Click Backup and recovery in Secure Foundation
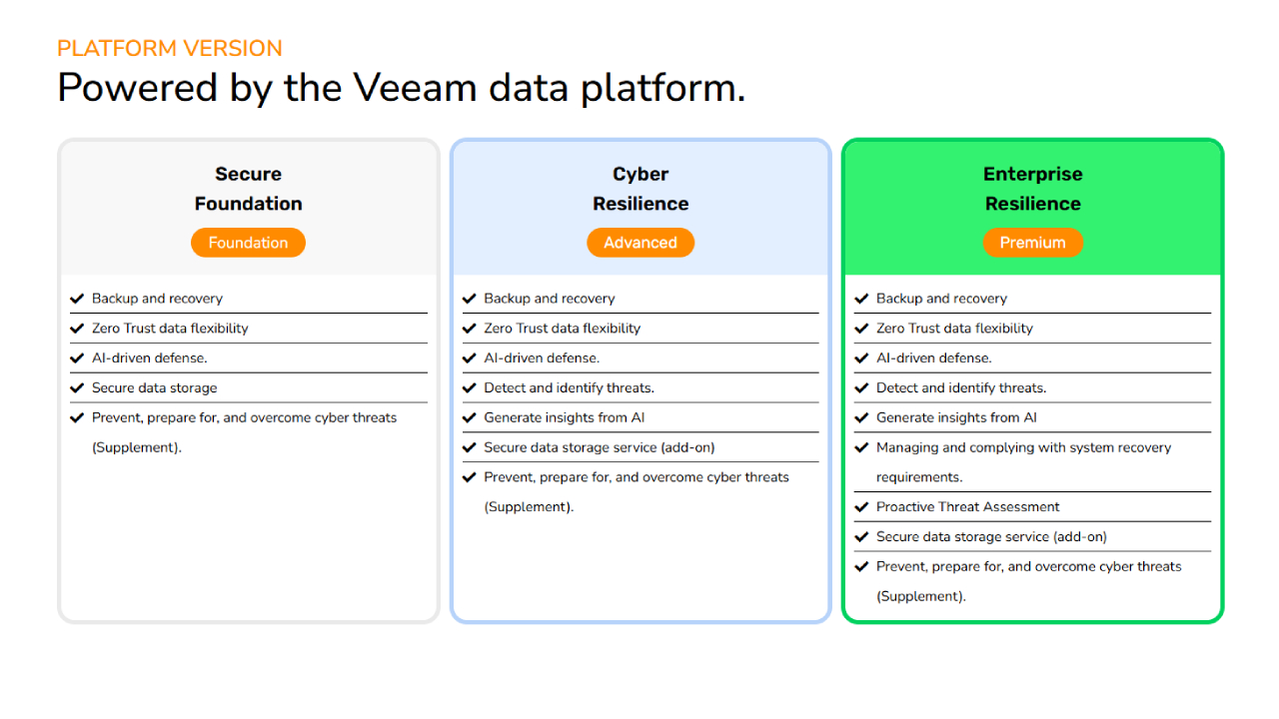Screen dimensions: 1279x719 [157, 299]
